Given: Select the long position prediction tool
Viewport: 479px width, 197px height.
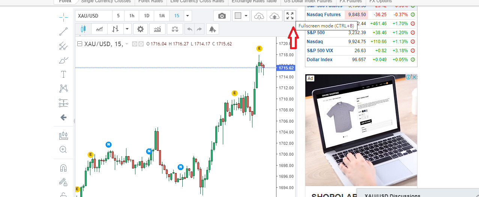Looking at the screenshot, I should coord(63,103).
